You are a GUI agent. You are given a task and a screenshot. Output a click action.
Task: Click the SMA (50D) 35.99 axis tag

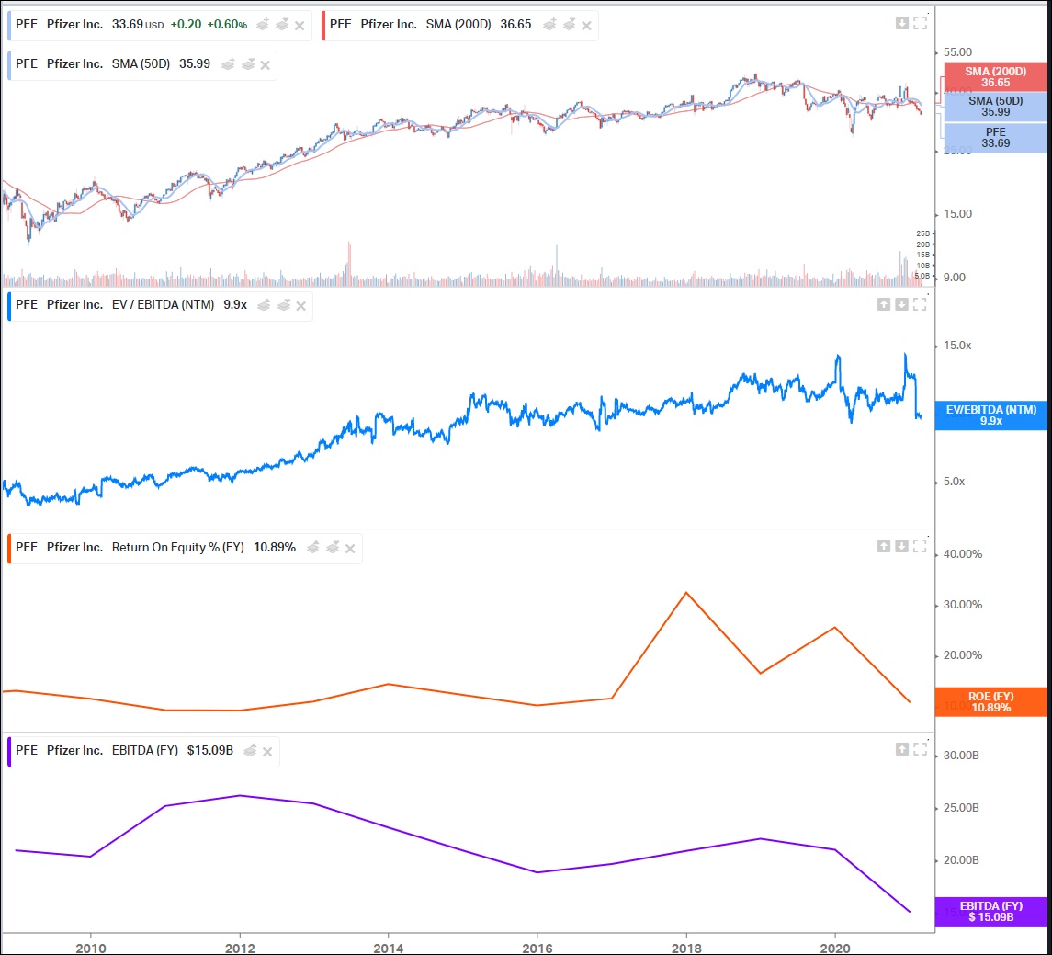[x=996, y=107]
